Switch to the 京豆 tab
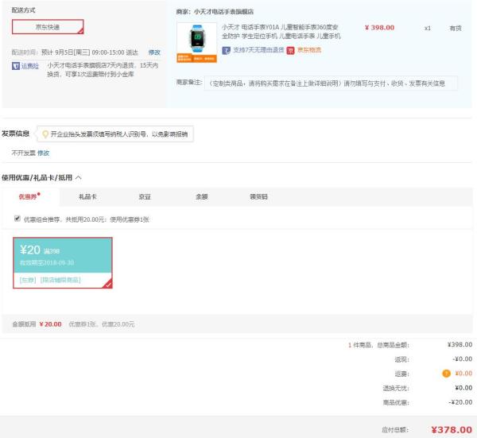The height and width of the screenshot is (438, 477). click(x=145, y=197)
